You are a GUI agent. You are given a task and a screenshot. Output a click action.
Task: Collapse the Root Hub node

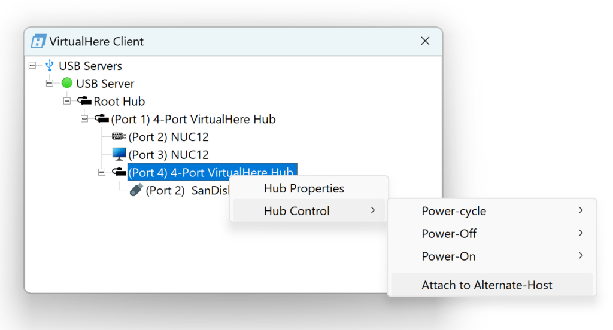point(67,101)
